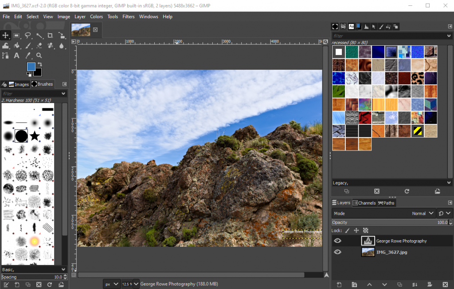This screenshot has height=289, width=454.
Task: Open the Filters menu
Action: [x=128, y=16]
